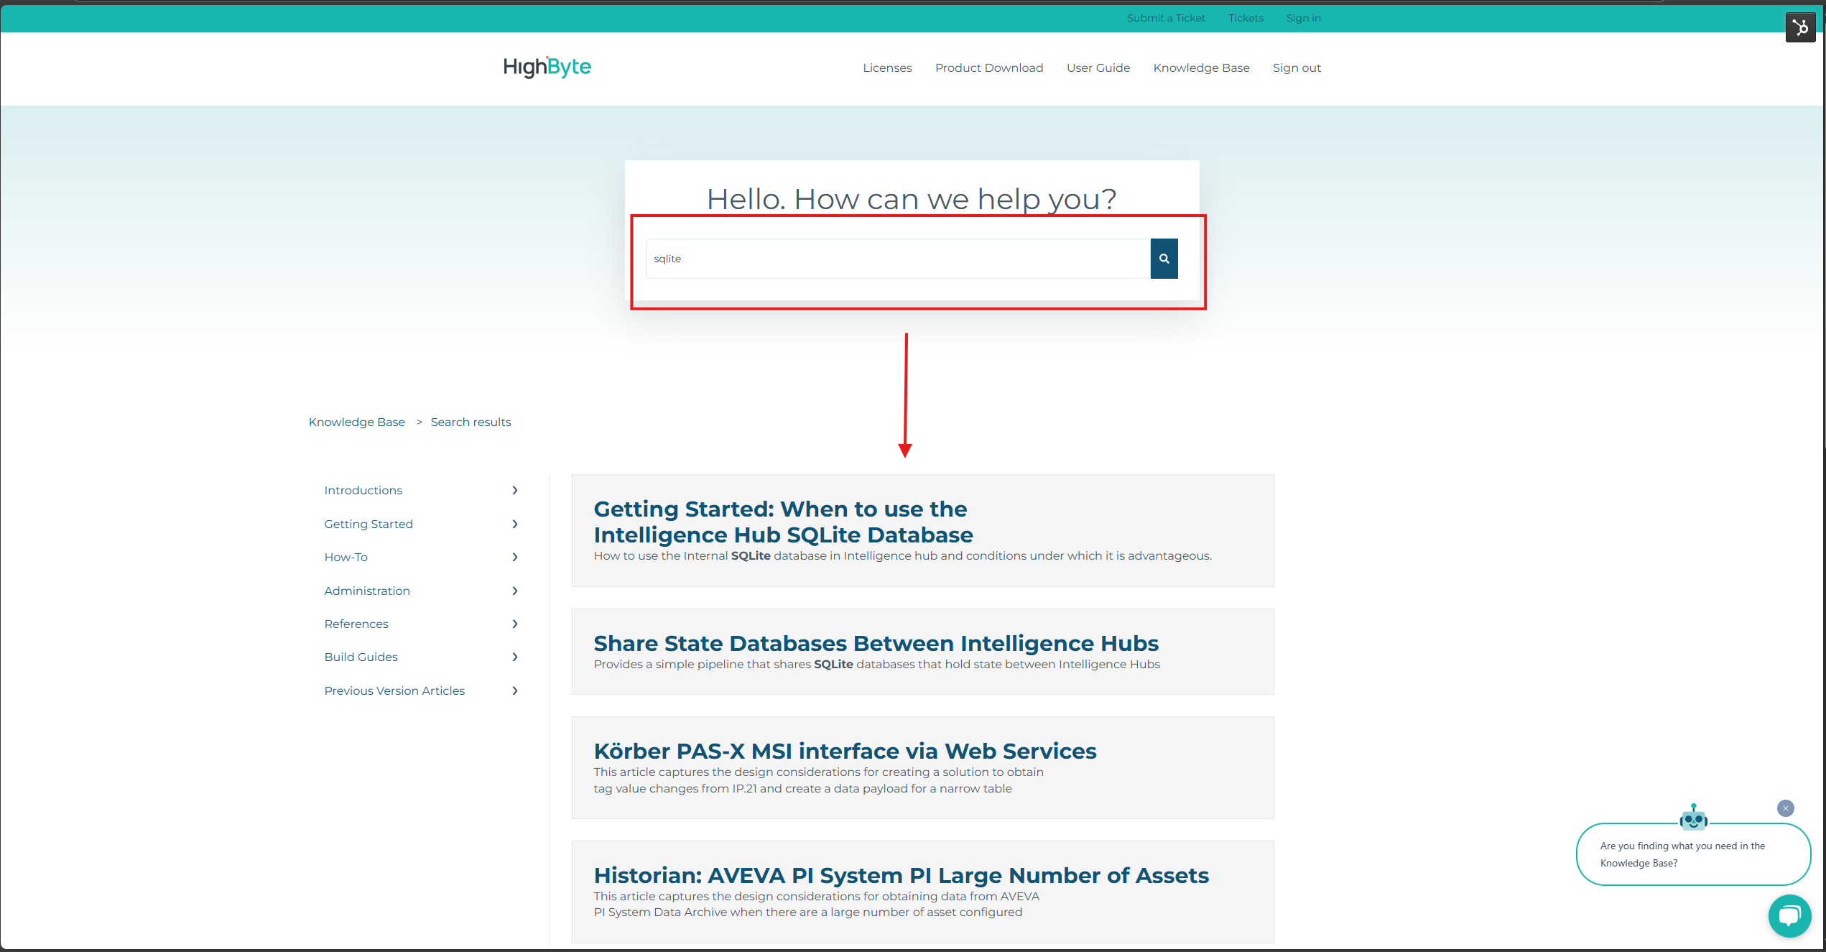Expand Getting Started chevron
This screenshot has width=1826, height=952.
click(515, 524)
